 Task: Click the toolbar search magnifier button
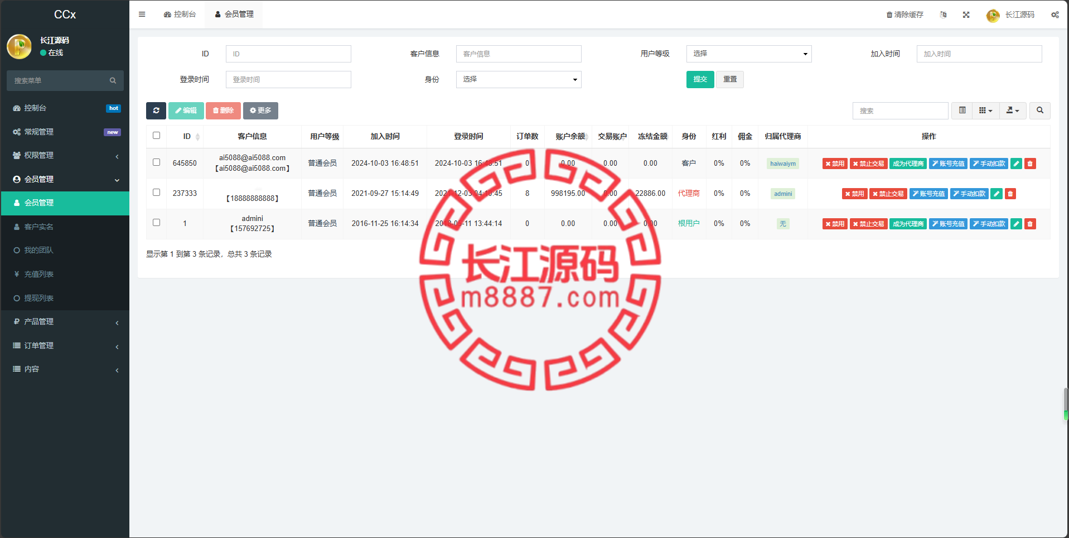click(1040, 111)
